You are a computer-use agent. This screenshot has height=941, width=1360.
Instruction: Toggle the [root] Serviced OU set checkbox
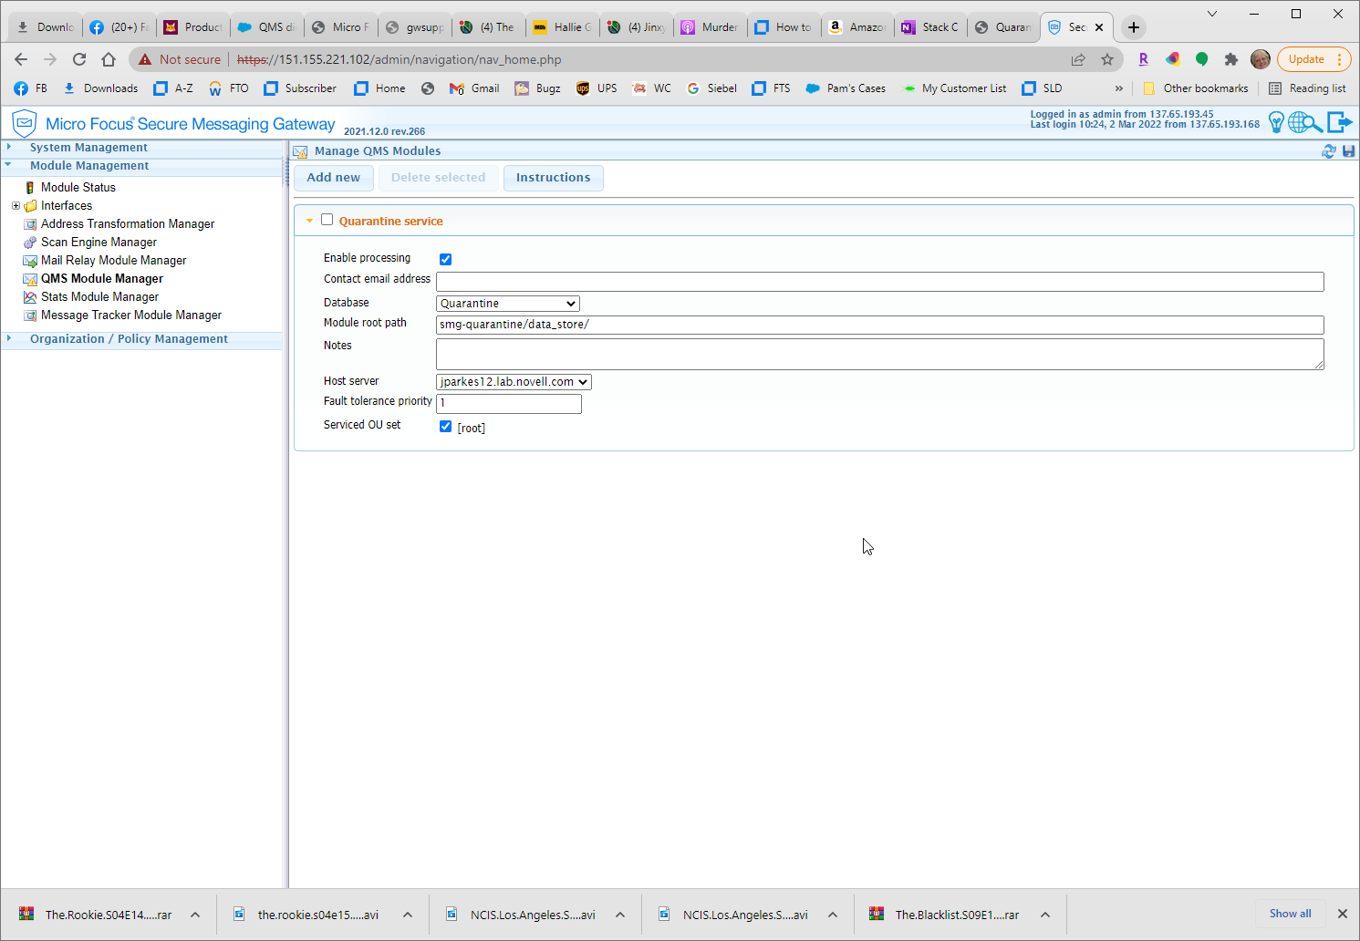445,426
